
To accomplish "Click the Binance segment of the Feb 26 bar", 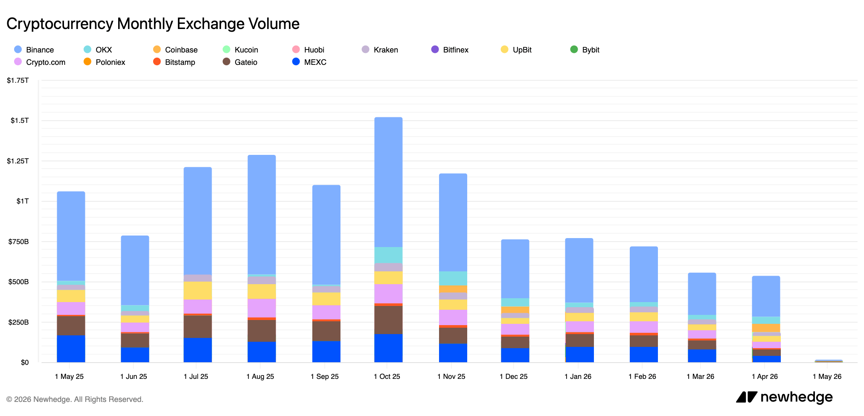I will [x=643, y=274].
